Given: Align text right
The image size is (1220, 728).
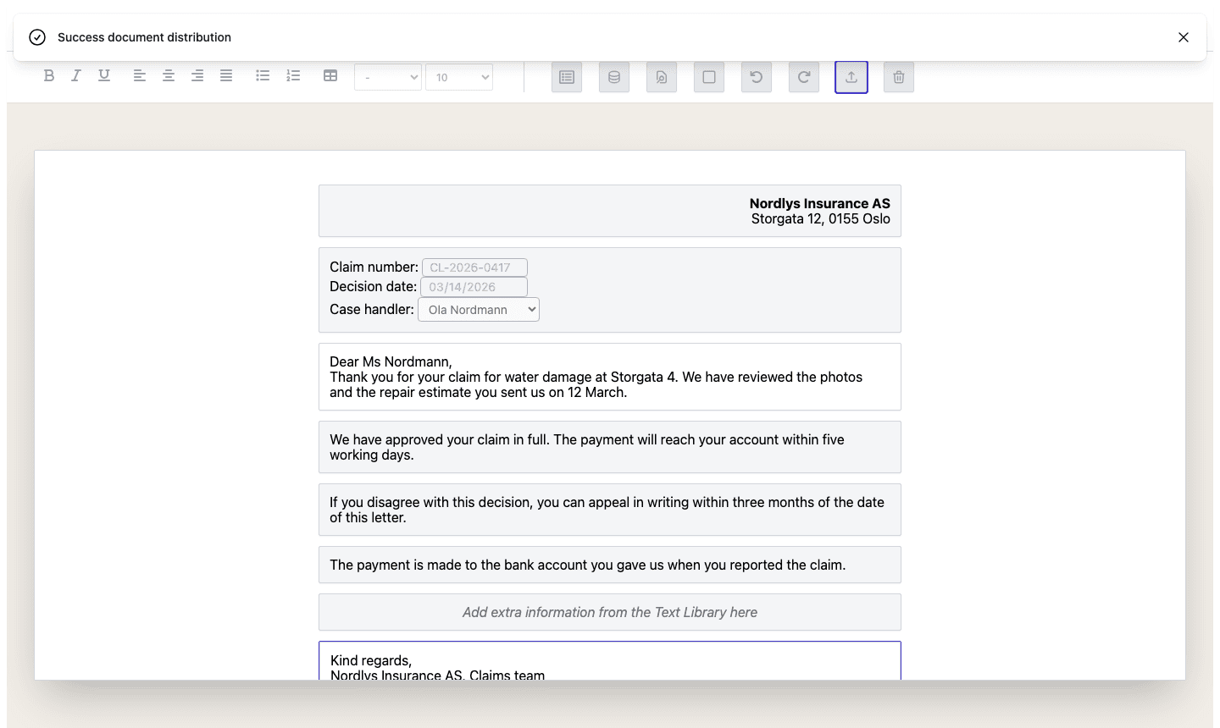Looking at the screenshot, I should 197,75.
